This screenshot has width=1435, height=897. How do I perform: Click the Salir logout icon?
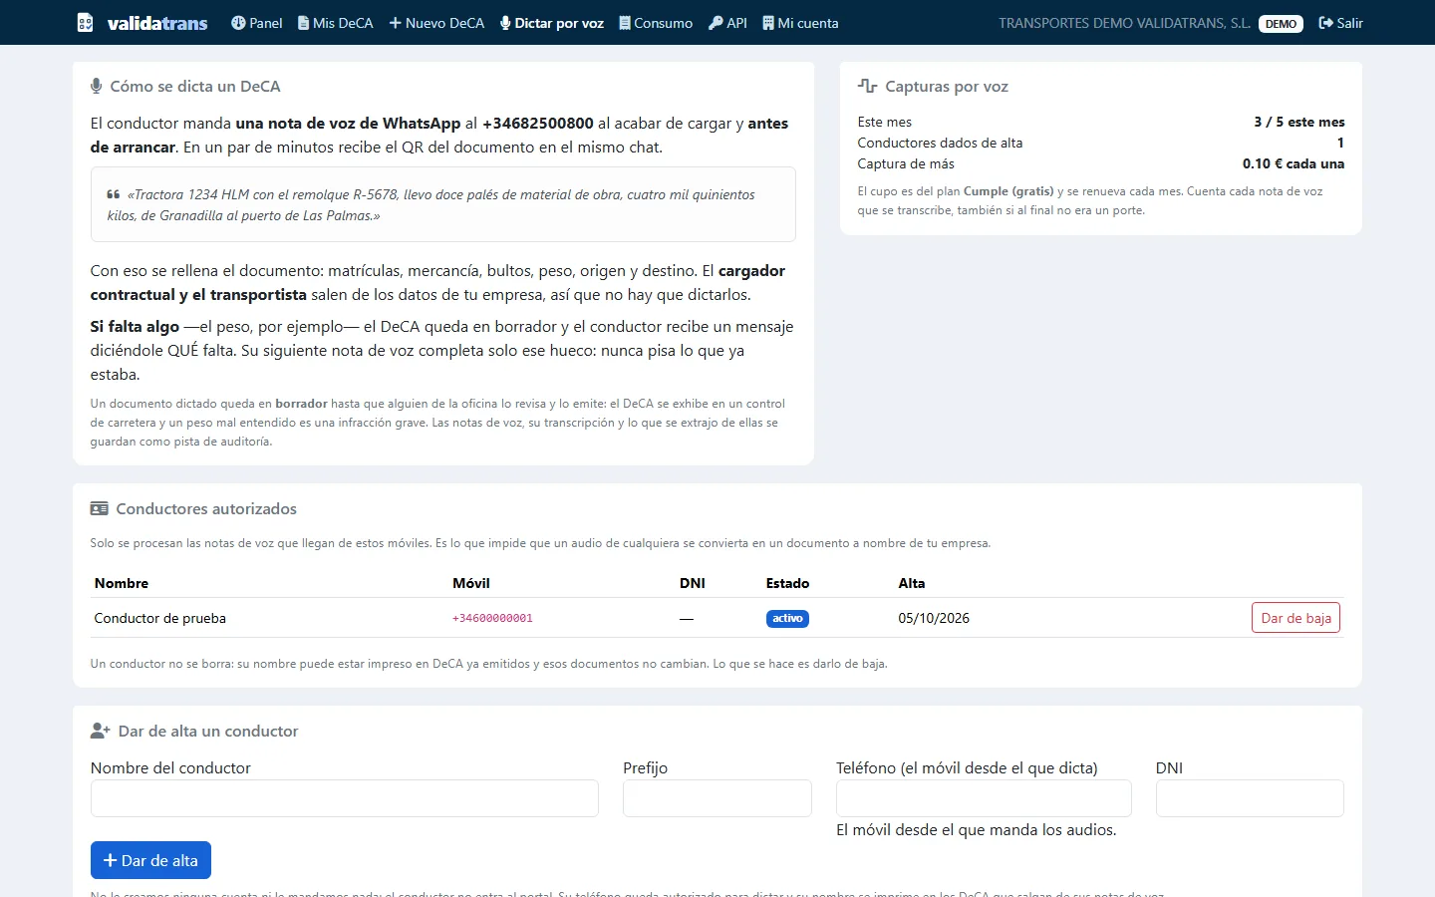pyautogui.click(x=1325, y=23)
